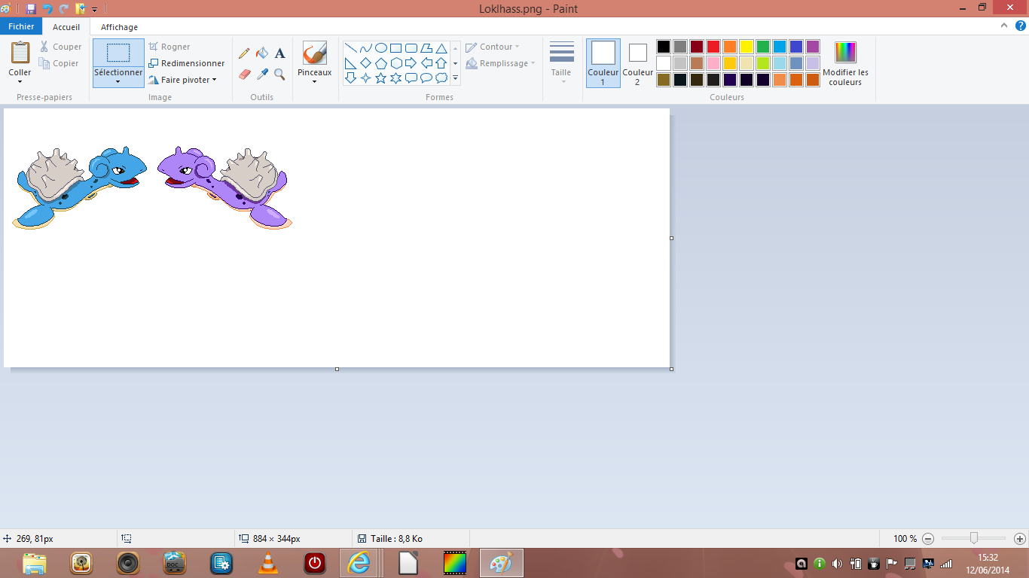Select the cloud callout shape

[x=441, y=78]
